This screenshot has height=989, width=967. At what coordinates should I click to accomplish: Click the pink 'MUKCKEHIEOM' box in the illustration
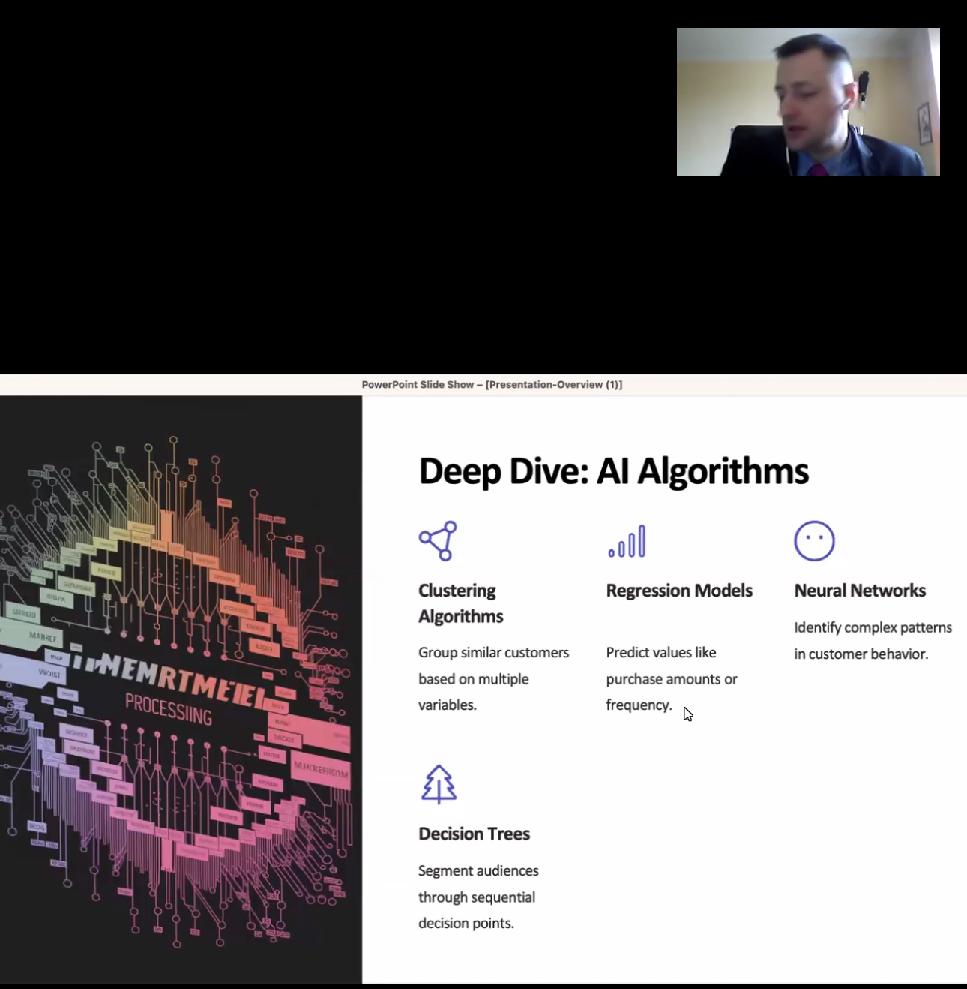321,769
